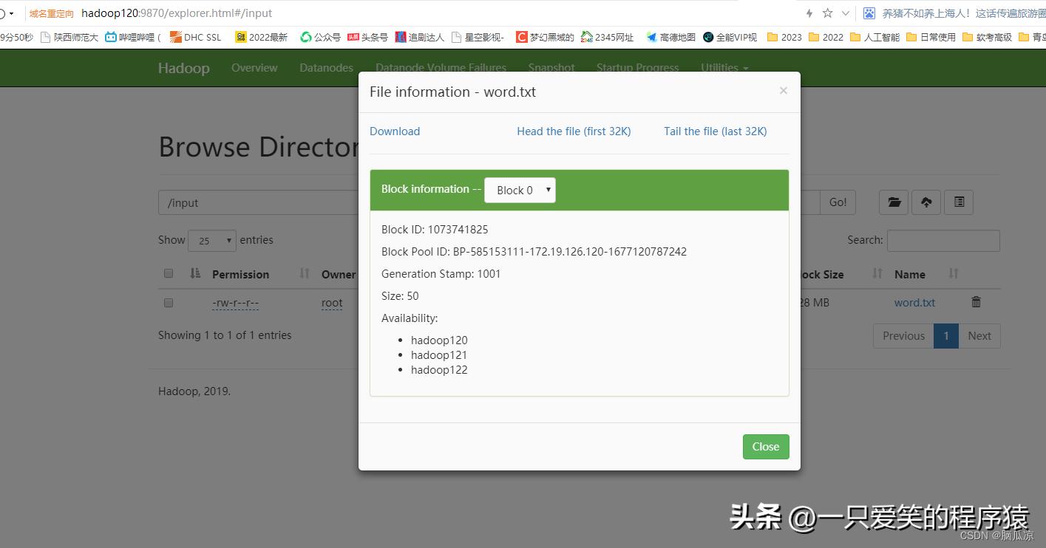The height and width of the screenshot is (548, 1046).
Task: Switch to the Datanodes tab
Action: click(326, 67)
